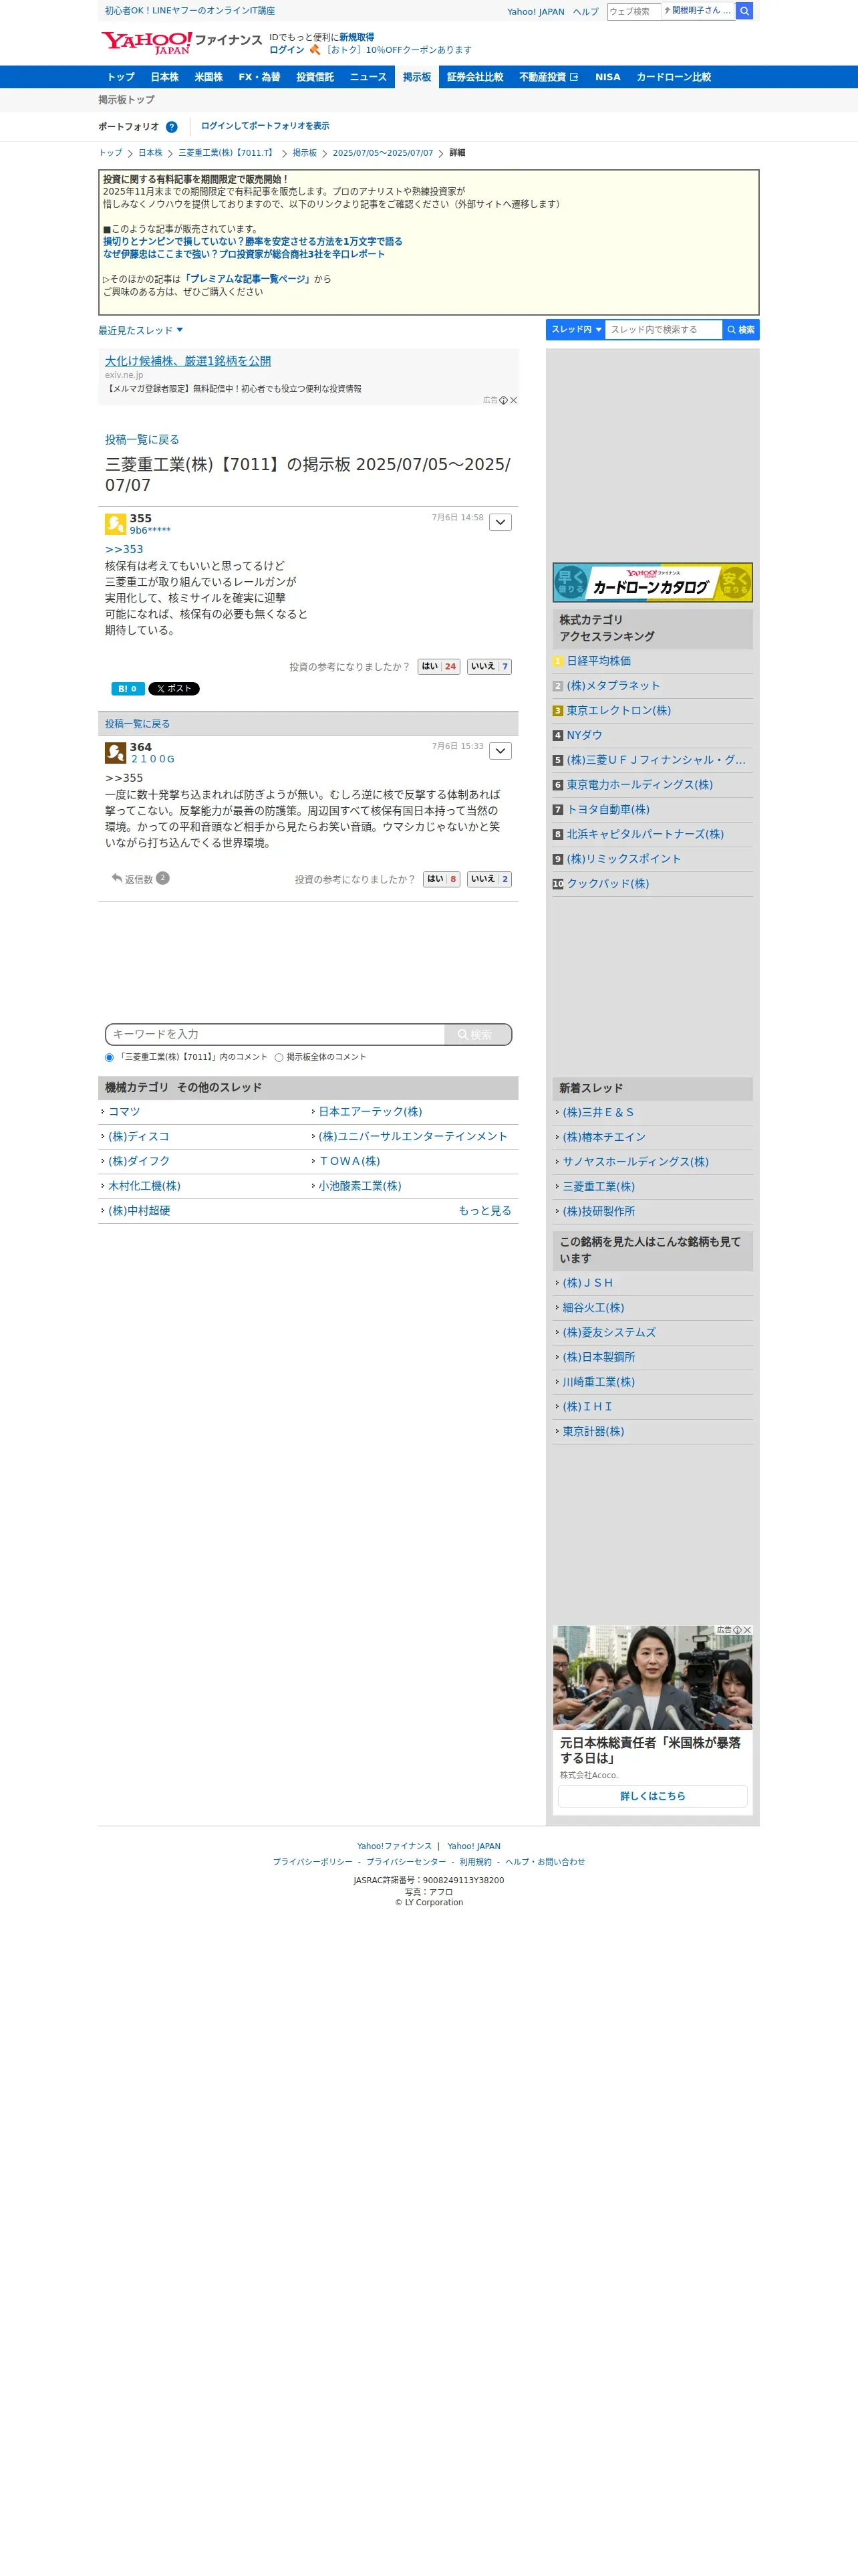Open the 米国株 navigation tab
Image resolution: width=858 pixels, height=2576 pixels.
208,77
